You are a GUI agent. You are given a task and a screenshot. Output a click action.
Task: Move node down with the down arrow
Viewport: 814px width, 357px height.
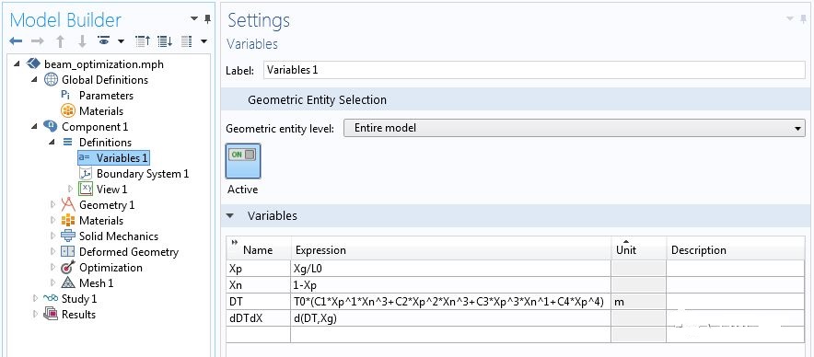pyautogui.click(x=82, y=41)
